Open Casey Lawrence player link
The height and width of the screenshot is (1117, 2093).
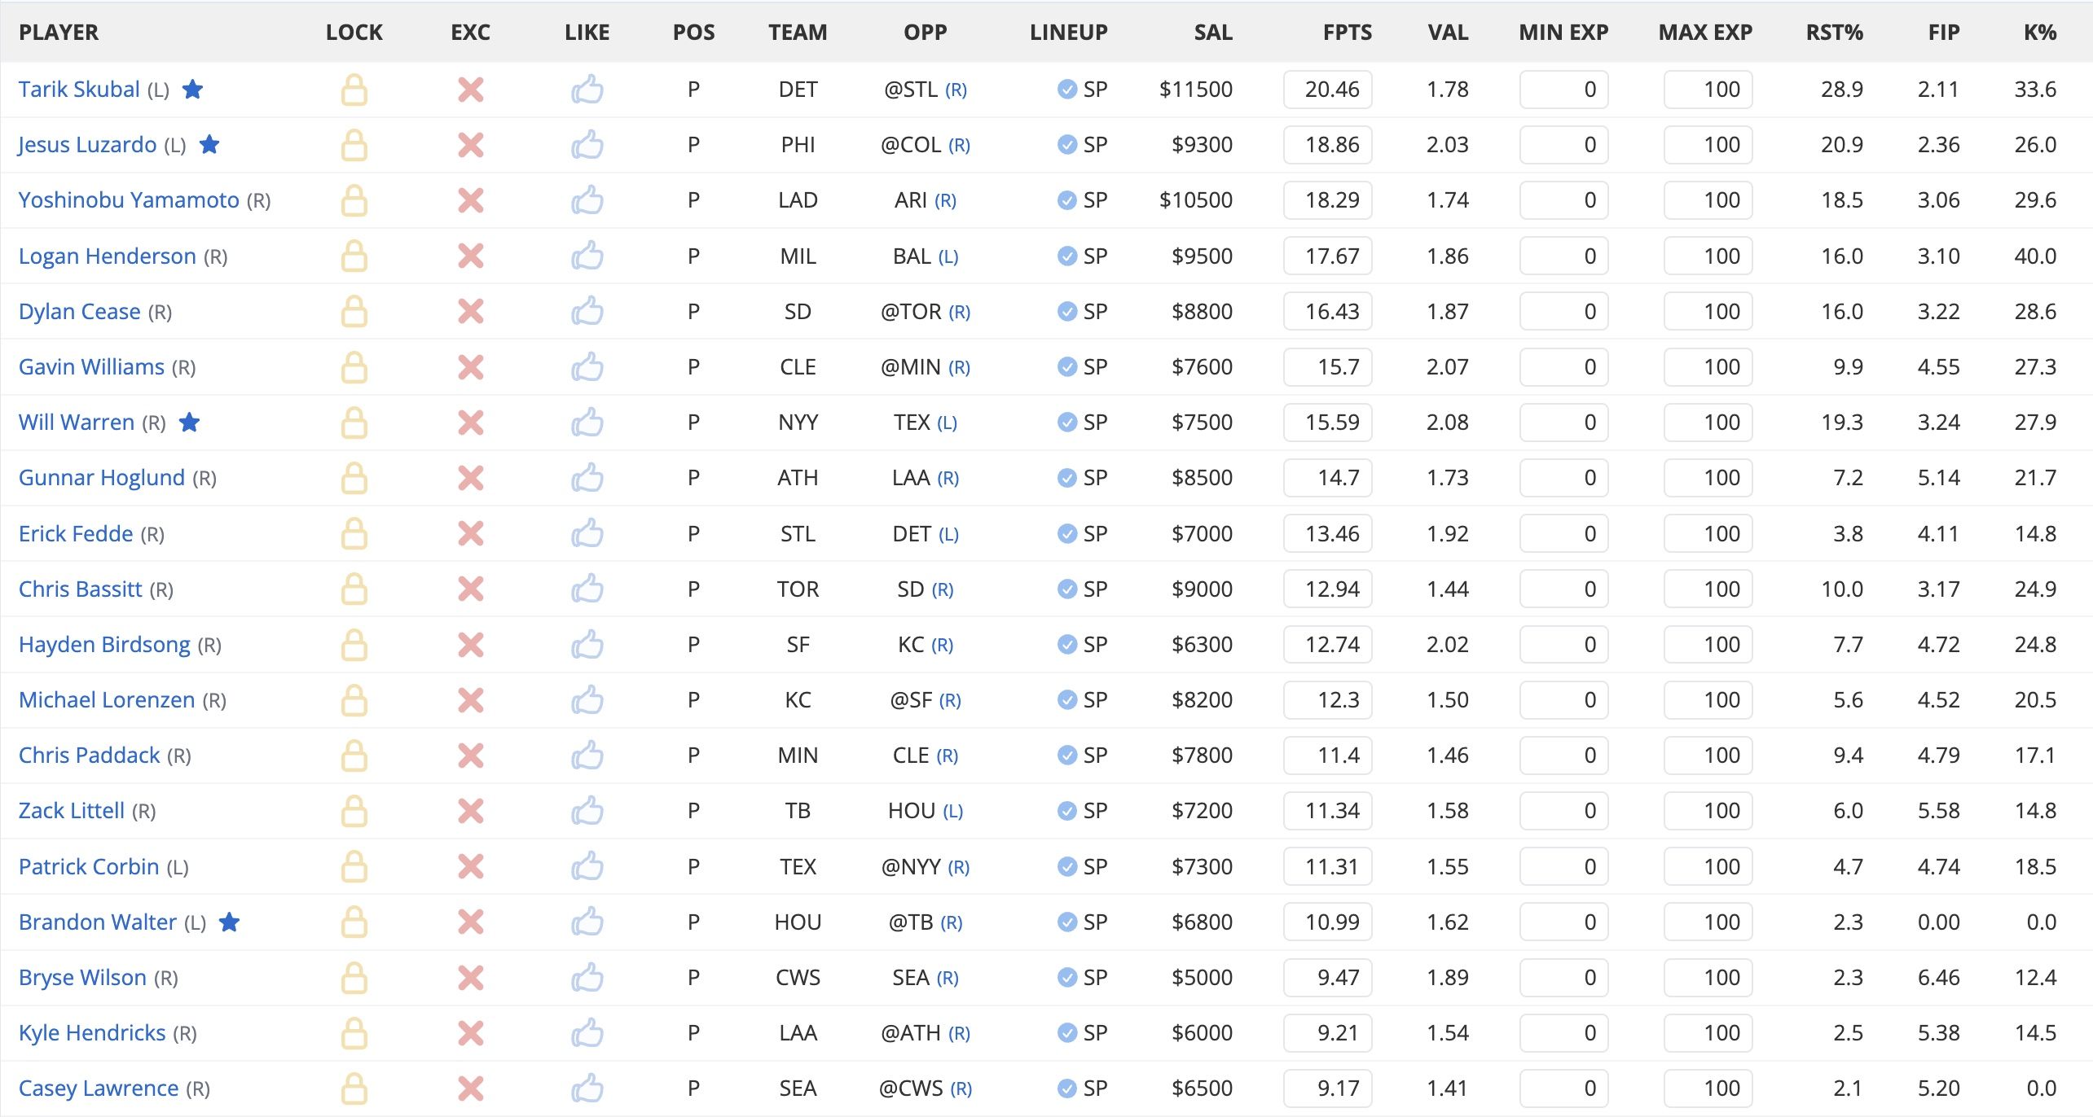(x=99, y=1089)
